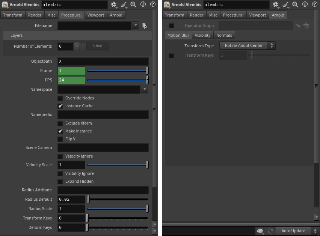
Task: Open the Auto Update dropdown arrow
Action: (315, 231)
